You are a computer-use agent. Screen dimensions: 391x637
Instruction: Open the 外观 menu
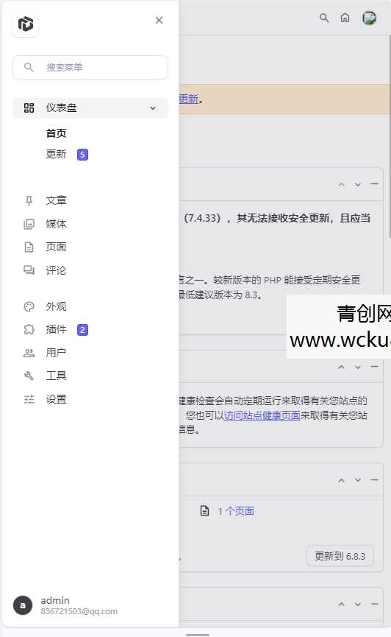click(56, 307)
